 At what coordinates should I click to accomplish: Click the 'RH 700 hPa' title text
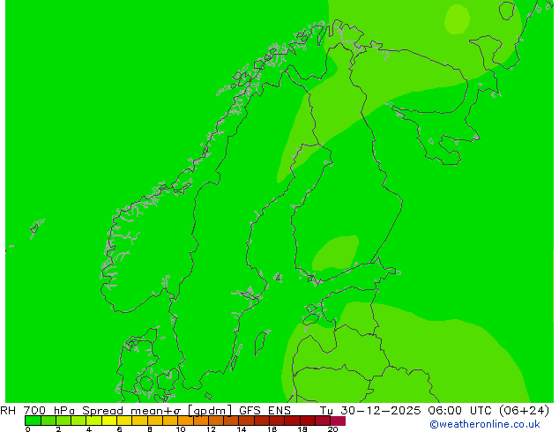pyautogui.click(x=38, y=411)
